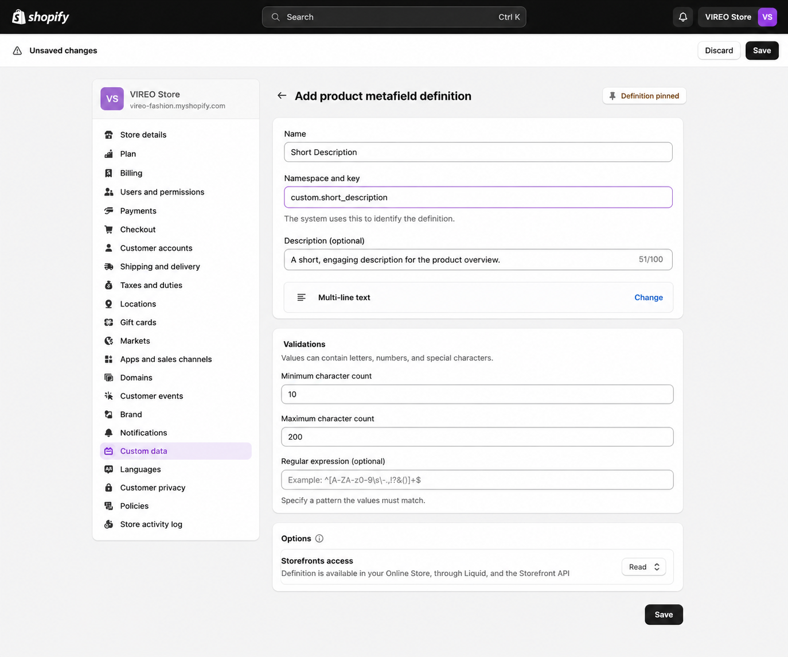The height and width of the screenshot is (657, 788).
Task: Open the Payments settings page
Action: pyautogui.click(x=175, y=211)
